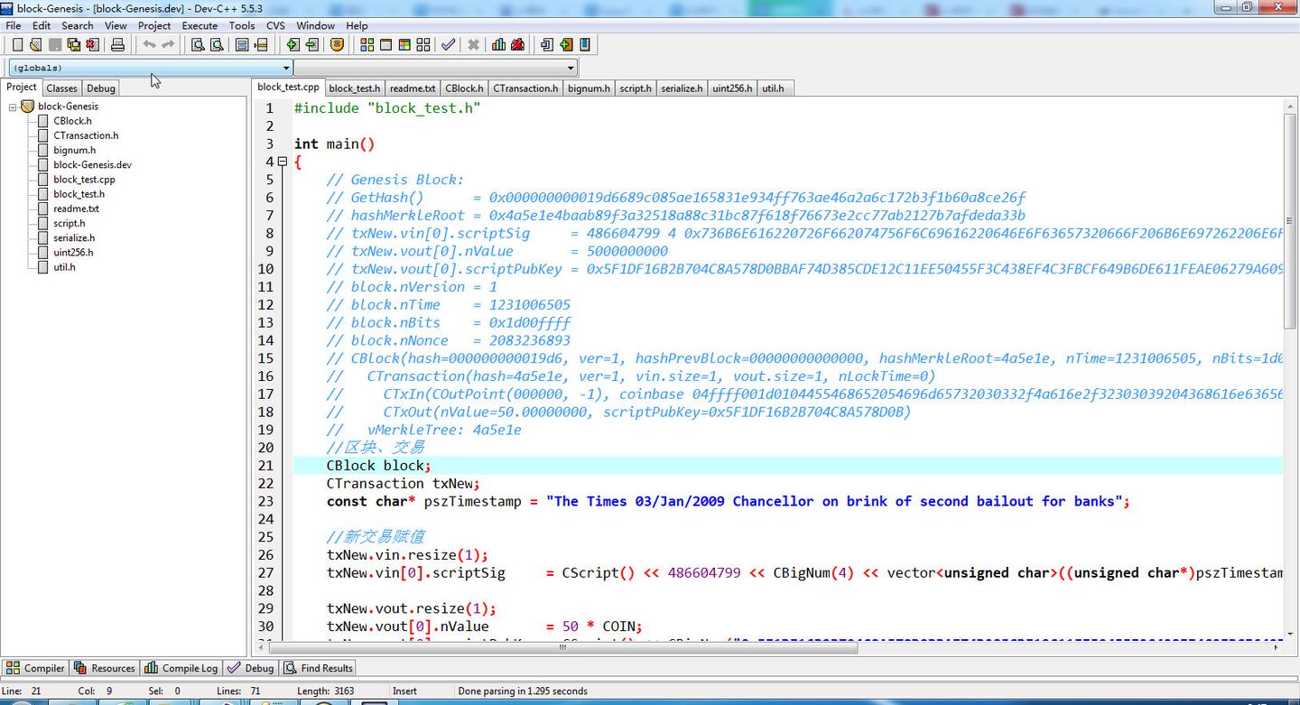Compile the project with four-squares icon
1300x705 pixels.
367,44
